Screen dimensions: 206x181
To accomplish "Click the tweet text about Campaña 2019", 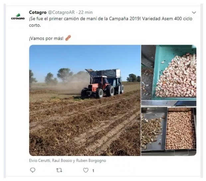I will pos(111,22).
